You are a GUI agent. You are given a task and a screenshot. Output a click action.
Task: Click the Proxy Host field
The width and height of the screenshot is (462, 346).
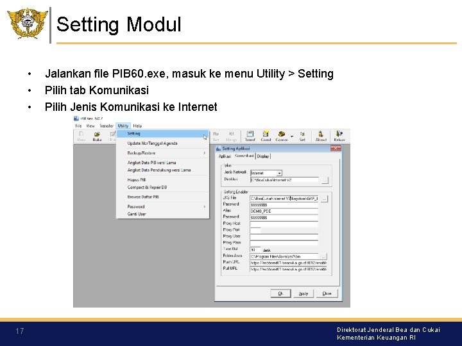[x=284, y=224]
